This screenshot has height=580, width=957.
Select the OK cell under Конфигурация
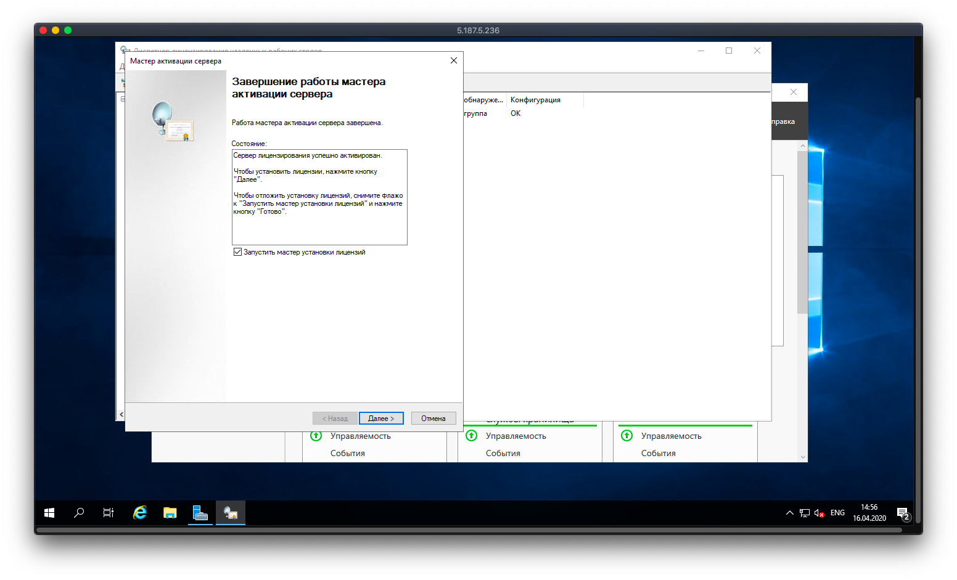[x=515, y=113]
